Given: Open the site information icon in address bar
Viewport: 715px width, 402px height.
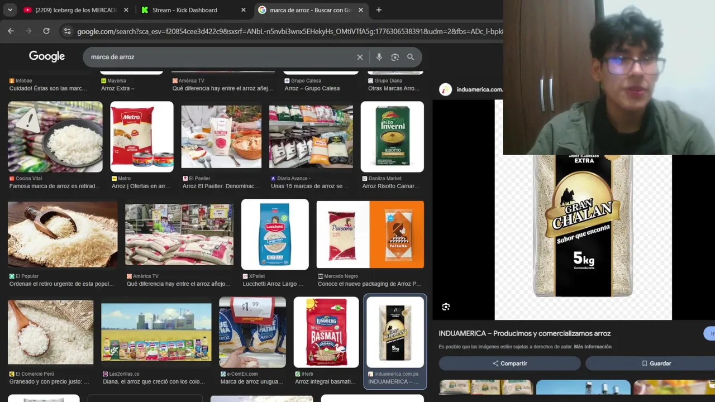Looking at the screenshot, I should point(67,31).
